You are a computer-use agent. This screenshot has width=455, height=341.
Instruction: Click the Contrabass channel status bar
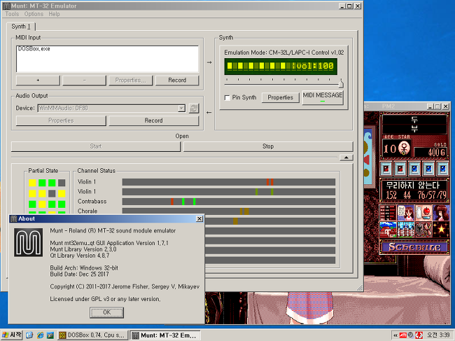[x=229, y=202]
